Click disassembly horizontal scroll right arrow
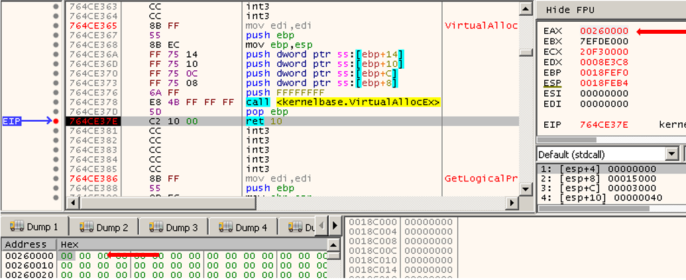 click(x=511, y=203)
